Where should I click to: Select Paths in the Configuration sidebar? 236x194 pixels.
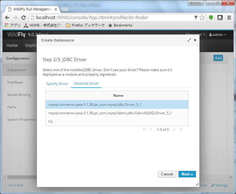(x=20, y=107)
